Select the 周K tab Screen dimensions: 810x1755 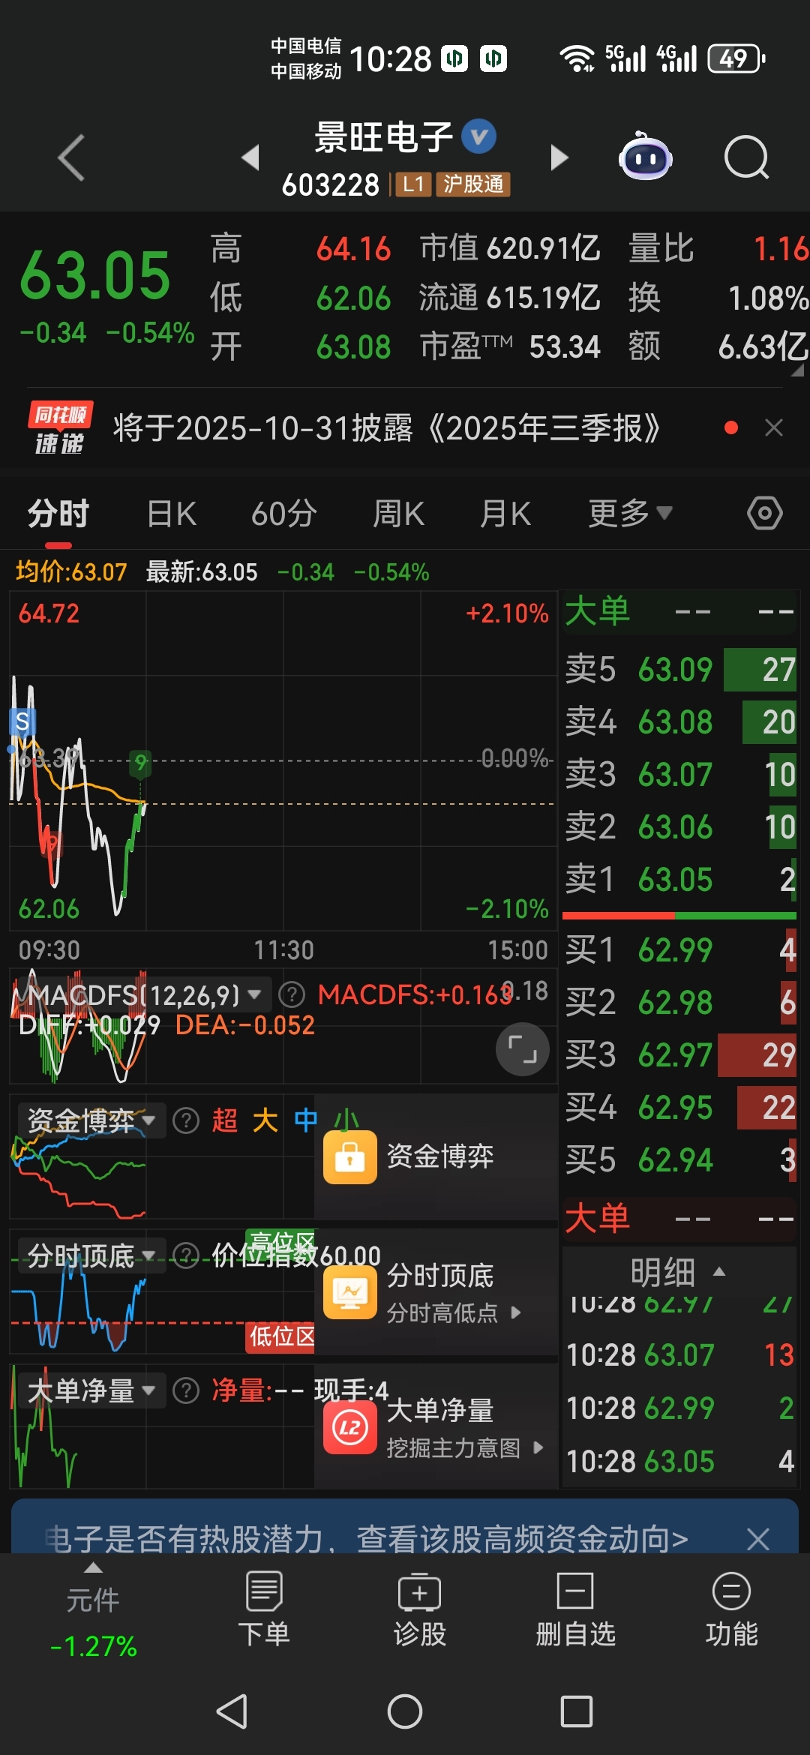[x=398, y=514]
